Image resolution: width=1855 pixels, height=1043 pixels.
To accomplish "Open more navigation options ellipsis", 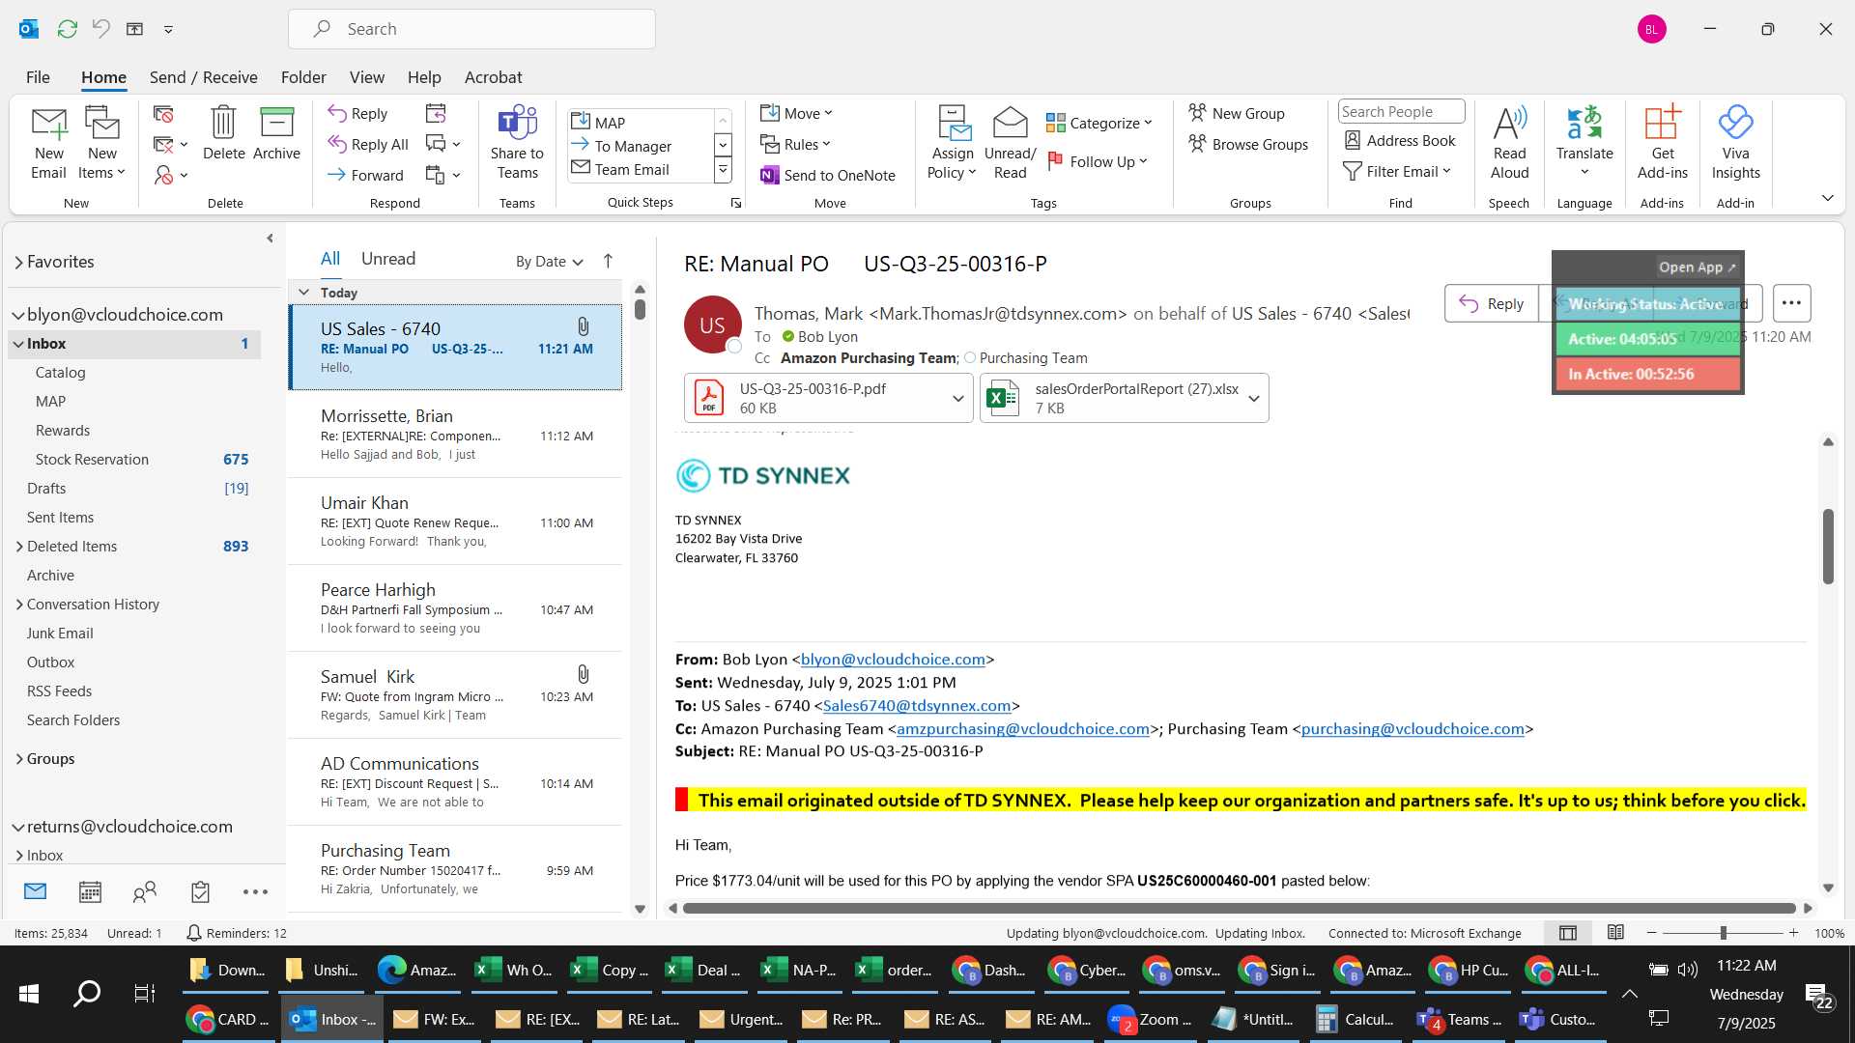I will click(255, 891).
